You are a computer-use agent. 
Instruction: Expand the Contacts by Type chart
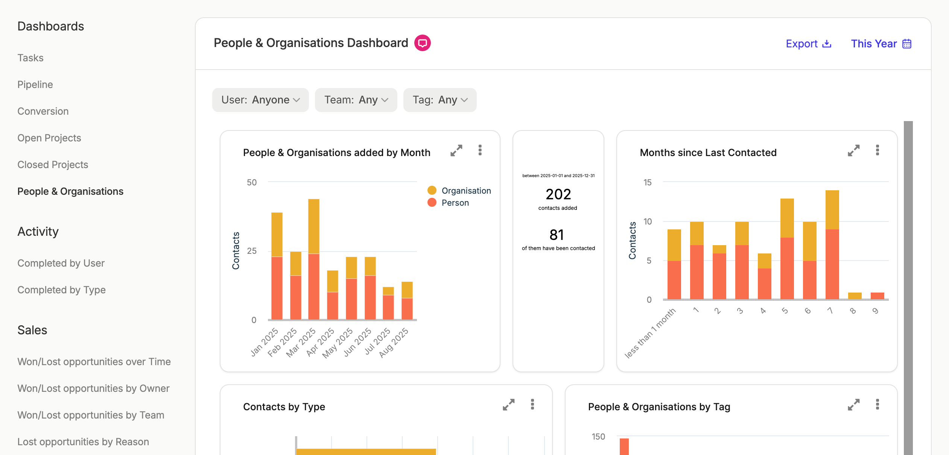coord(509,405)
